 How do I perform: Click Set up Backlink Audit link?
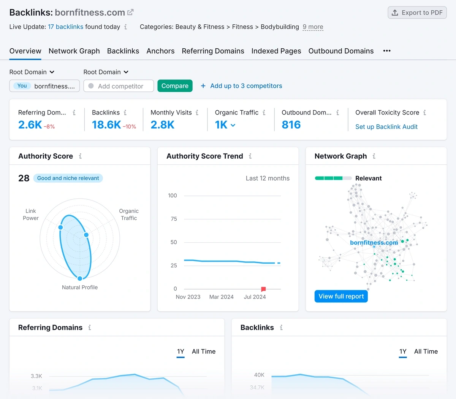386,127
